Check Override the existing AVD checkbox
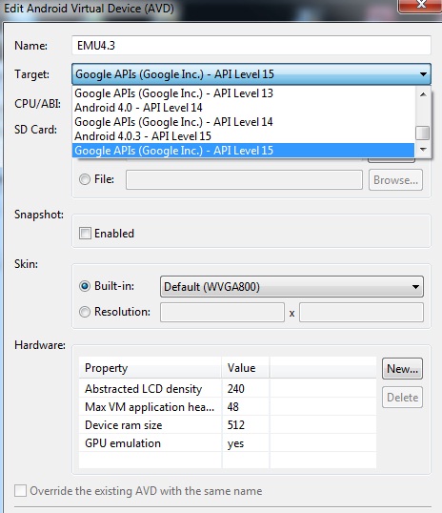Screen dimensions: 442x513 tap(20, 491)
